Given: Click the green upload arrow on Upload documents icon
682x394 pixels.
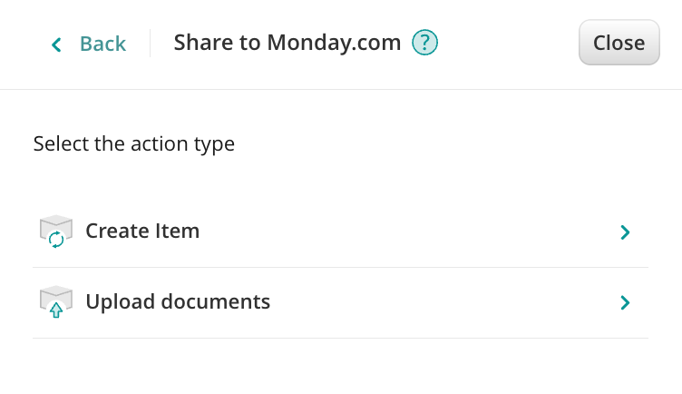Looking at the screenshot, I should coord(56,310).
